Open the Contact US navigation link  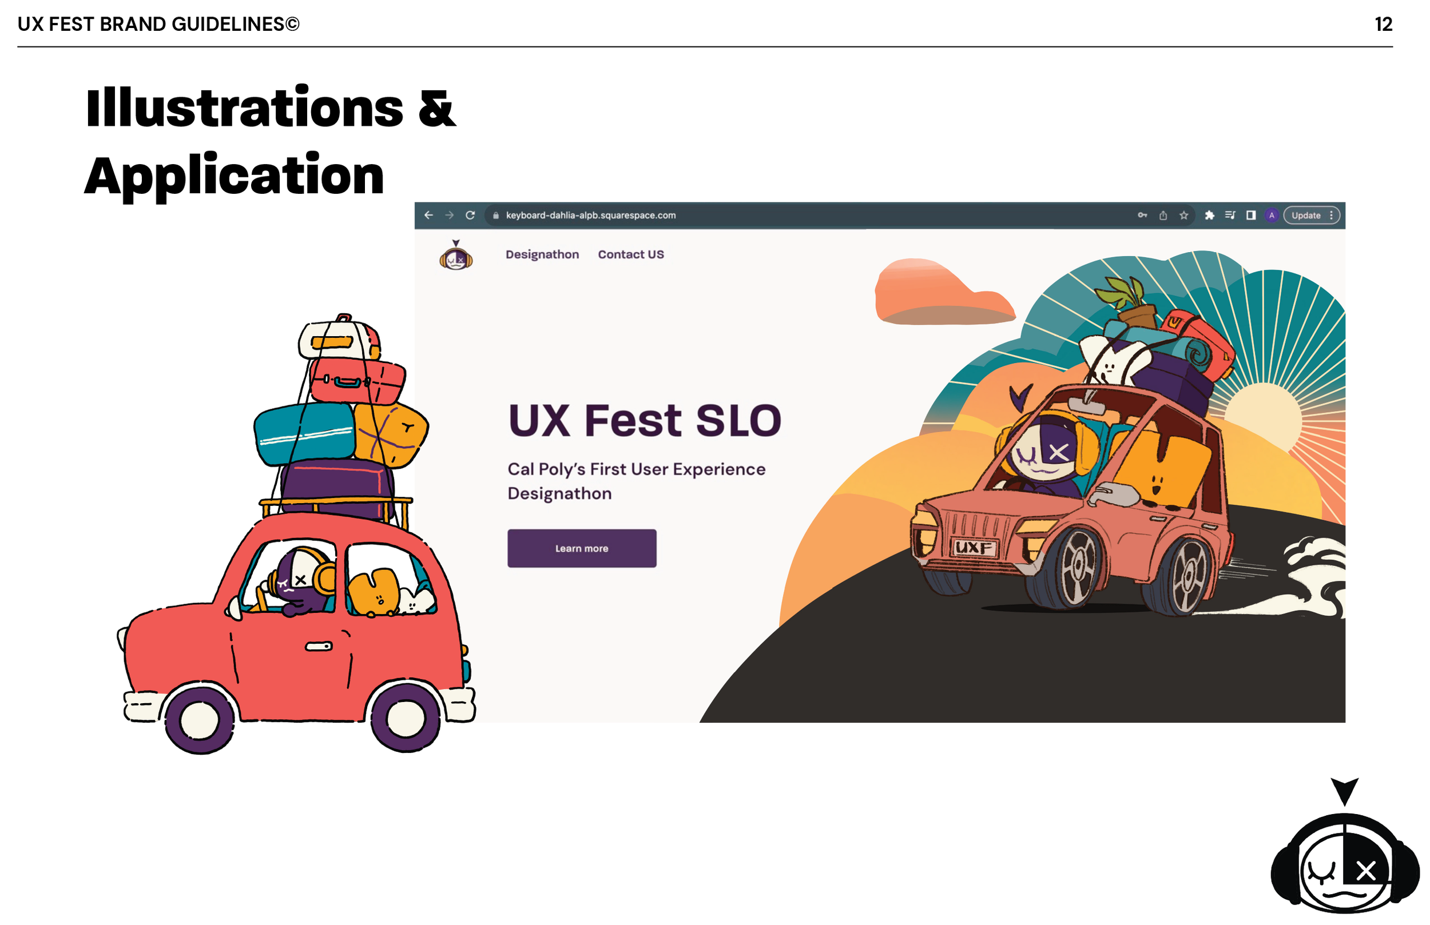[x=631, y=254]
